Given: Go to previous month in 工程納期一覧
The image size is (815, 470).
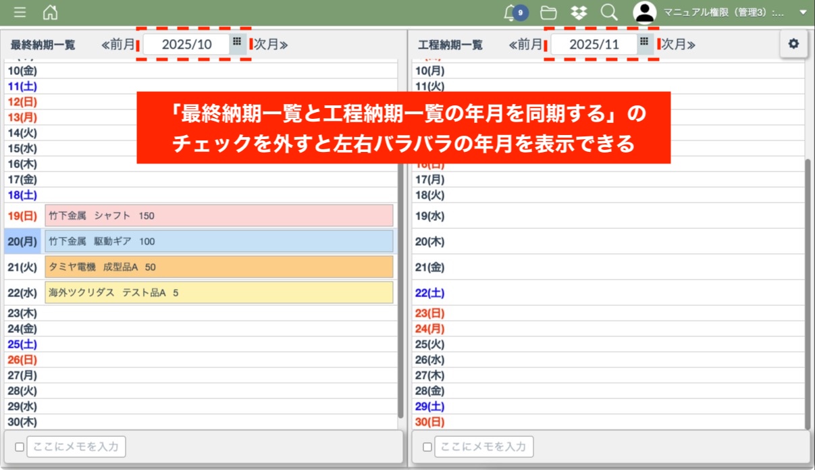Looking at the screenshot, I should pos(526,45).
